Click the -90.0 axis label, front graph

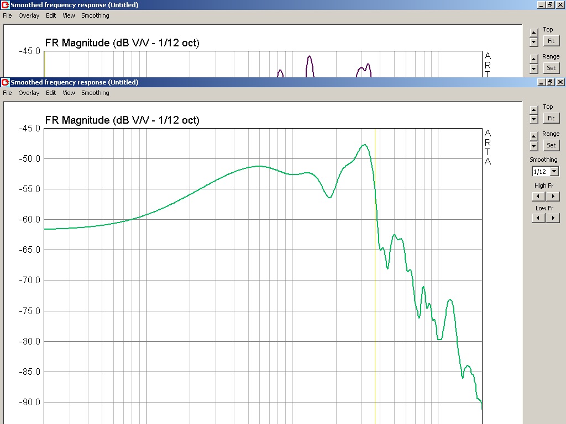coord(30,402)
